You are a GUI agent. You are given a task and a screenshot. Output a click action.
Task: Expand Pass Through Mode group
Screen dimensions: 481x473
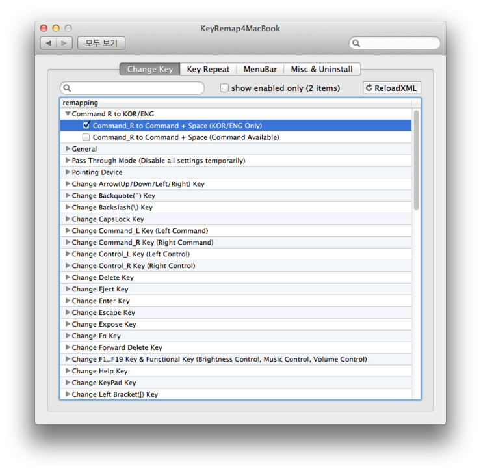pyautogui.click(x=68, y=160)
